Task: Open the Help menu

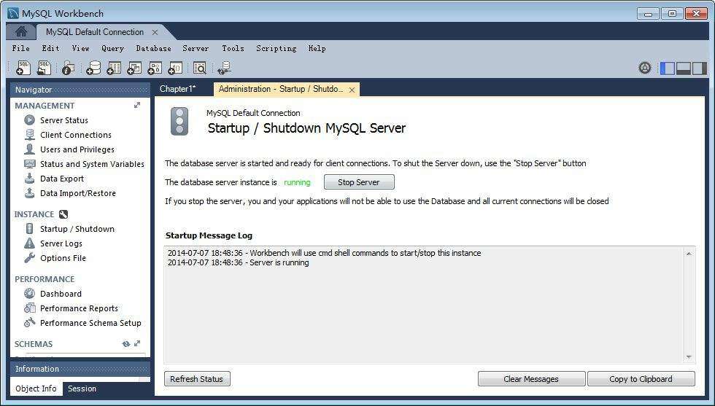Action: tap(317, 48)
